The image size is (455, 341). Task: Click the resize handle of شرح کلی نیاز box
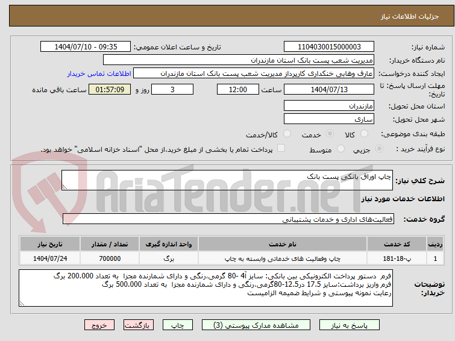[64, 187]
